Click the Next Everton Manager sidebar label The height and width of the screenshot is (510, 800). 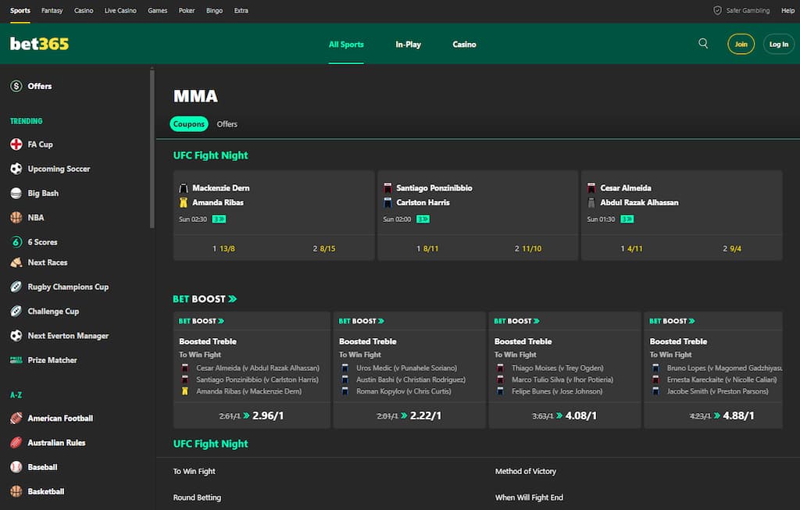(x=68, y=336)
